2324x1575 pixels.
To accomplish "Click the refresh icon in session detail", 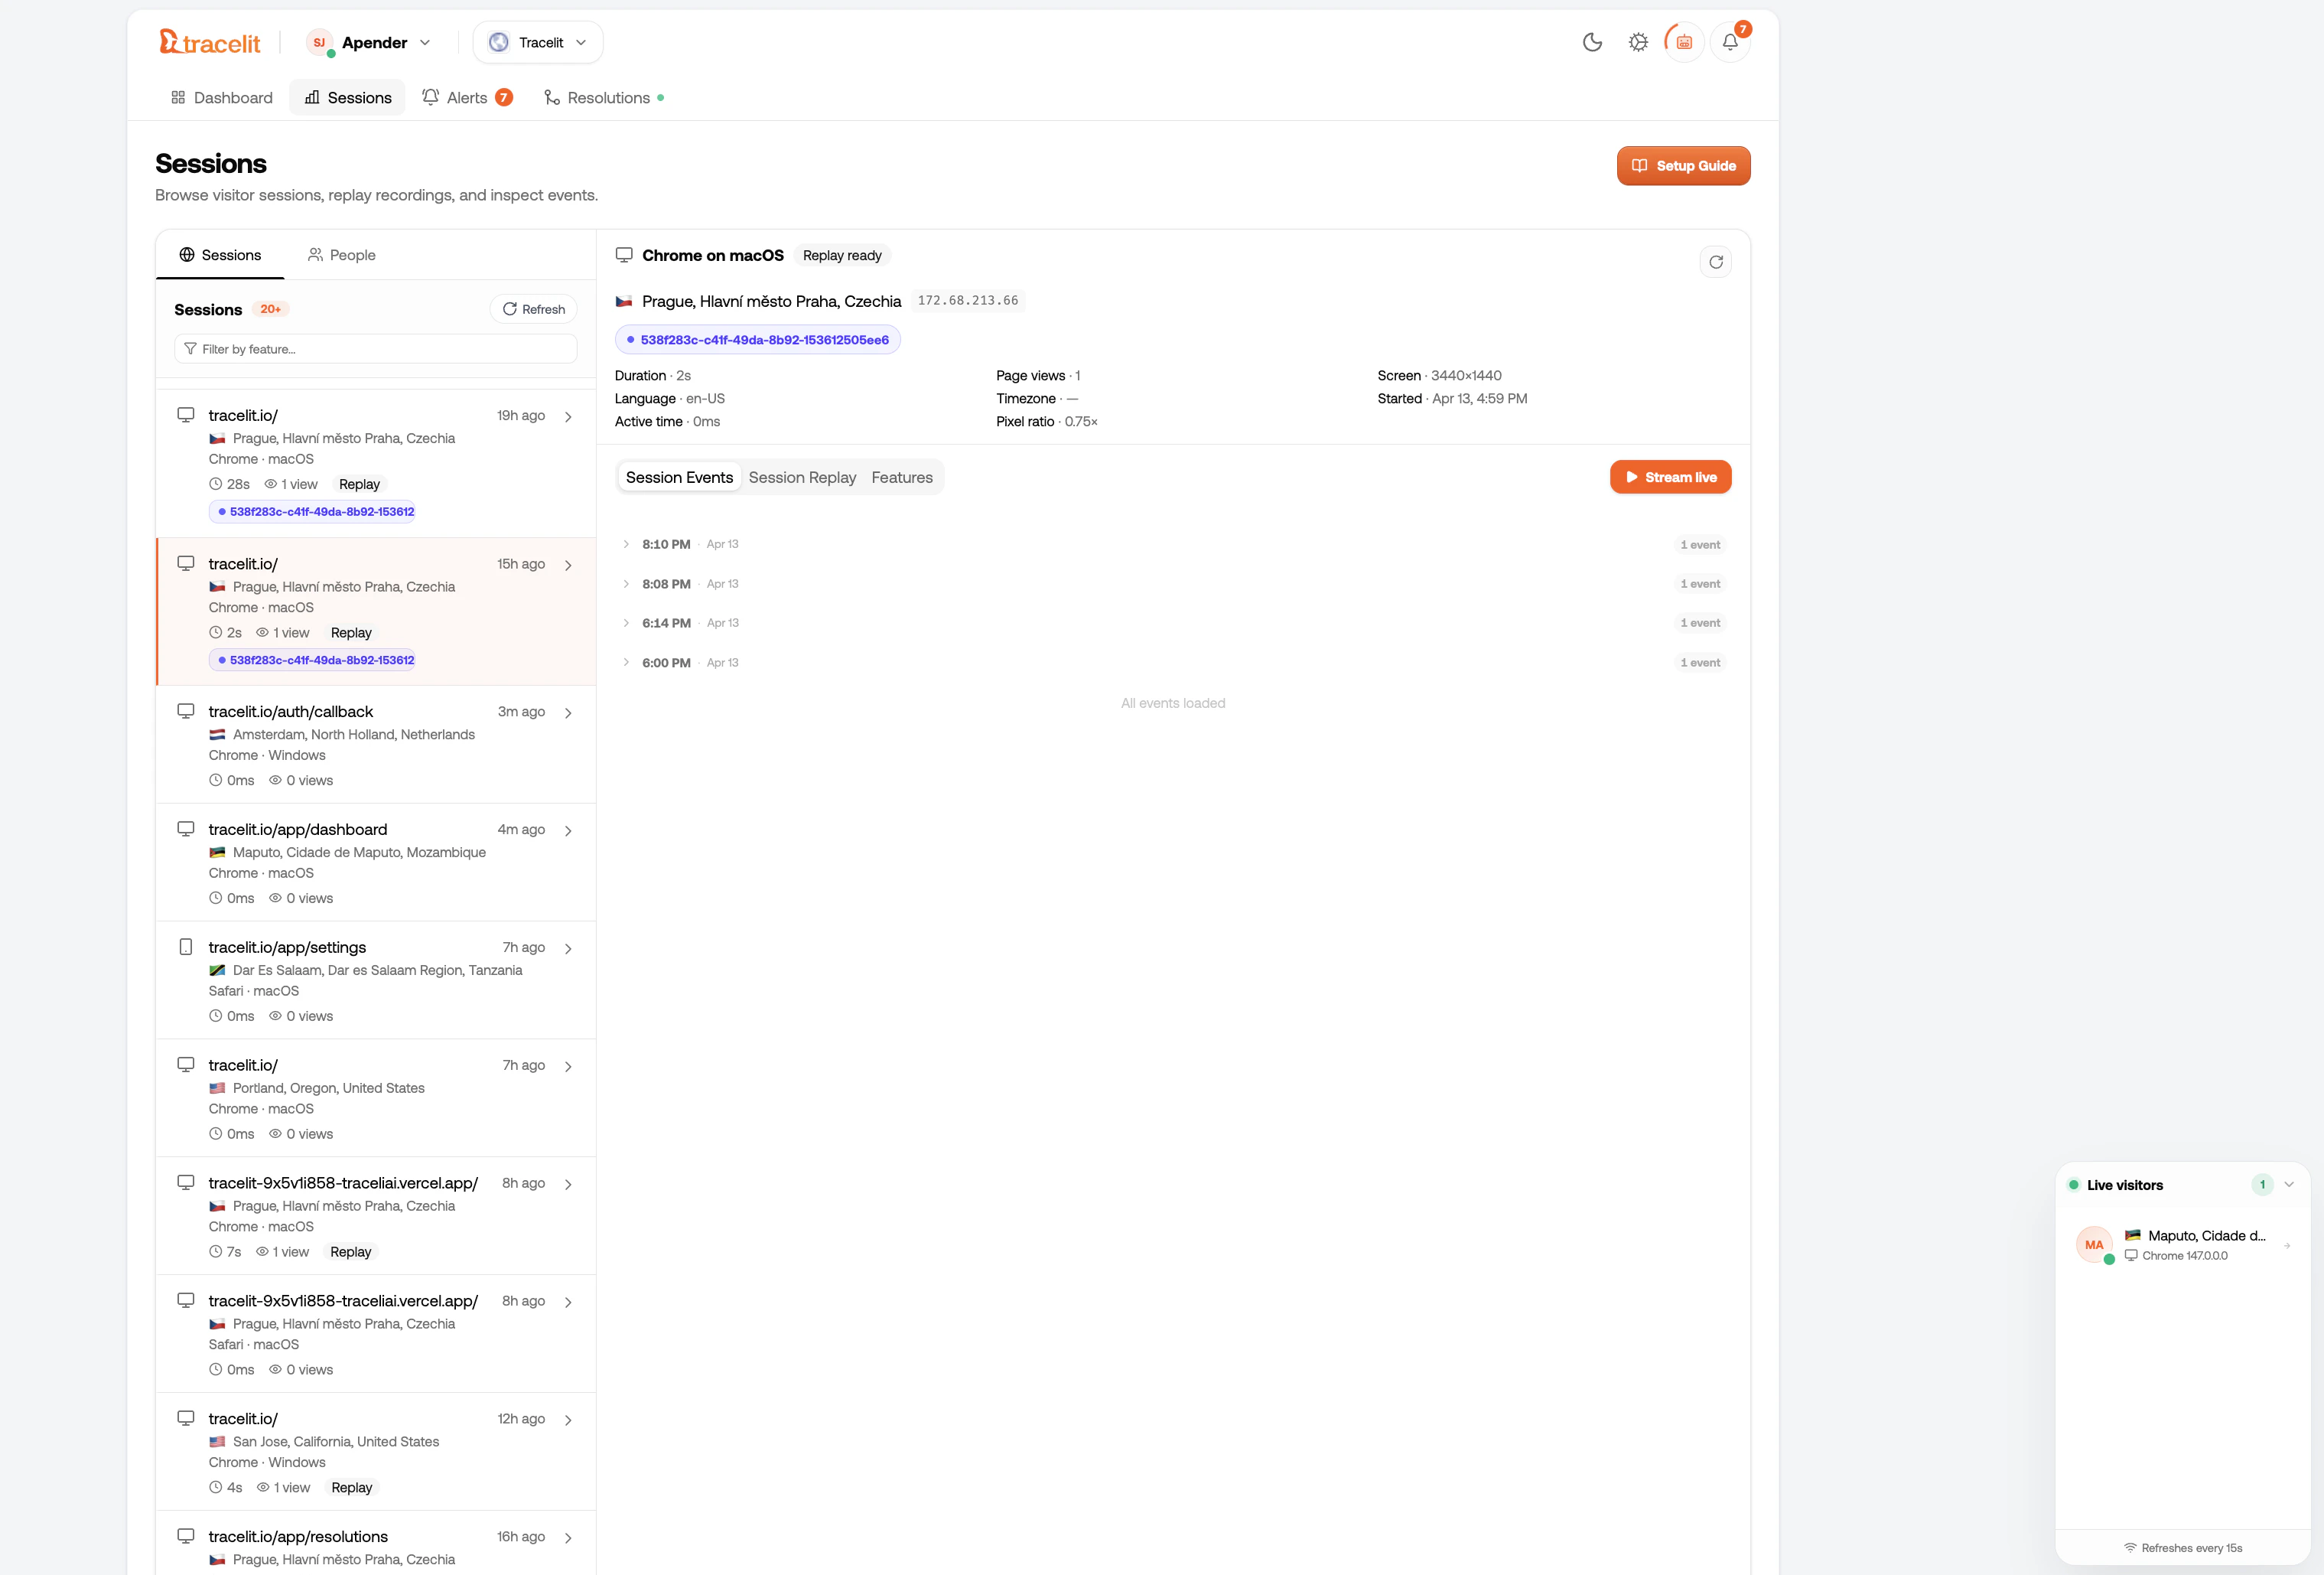I will [x=1716, y=262].
